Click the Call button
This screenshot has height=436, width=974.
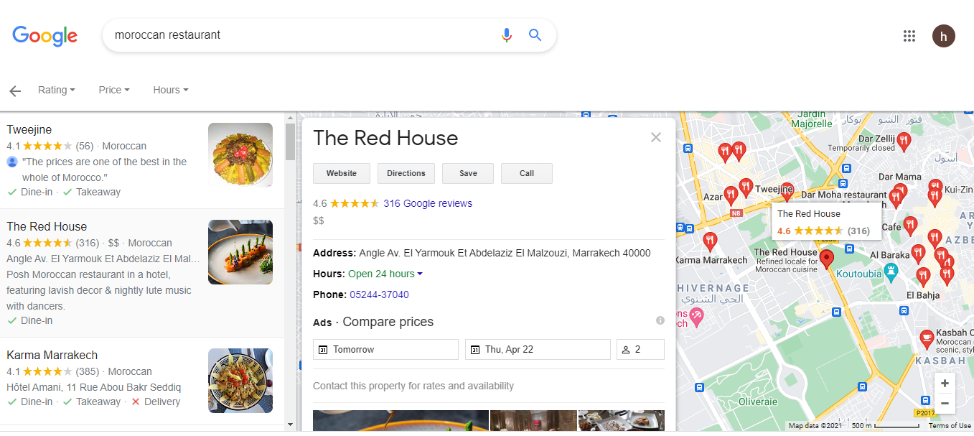527,173
